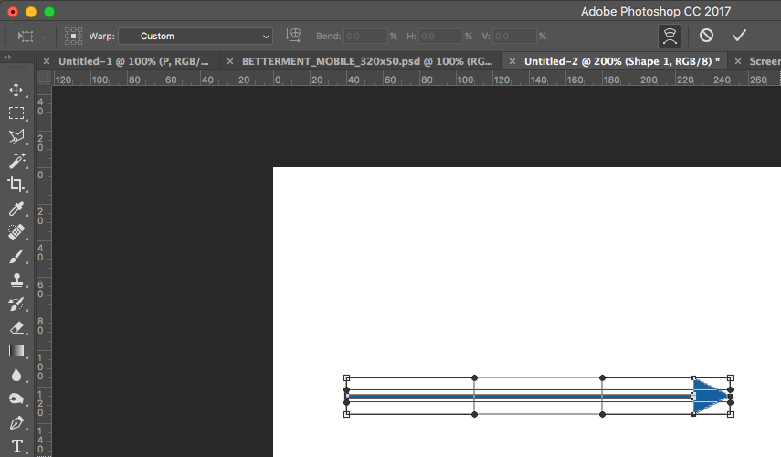The height and width of the screenshot is (457, 781).
Task: Switch to the BETTERMENT_MOBILE_320x50.psd tab
Action: (365, 61)
